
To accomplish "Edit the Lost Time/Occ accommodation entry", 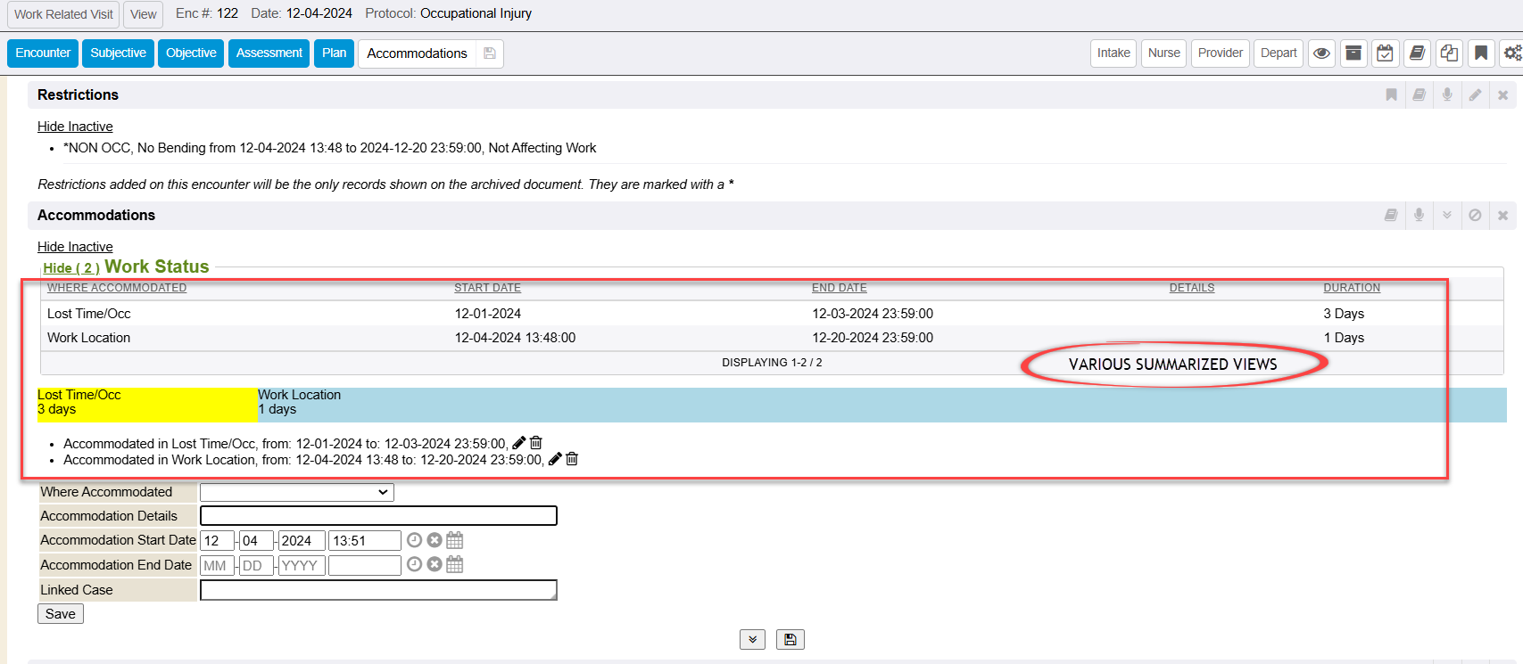I will pos(519,443).
